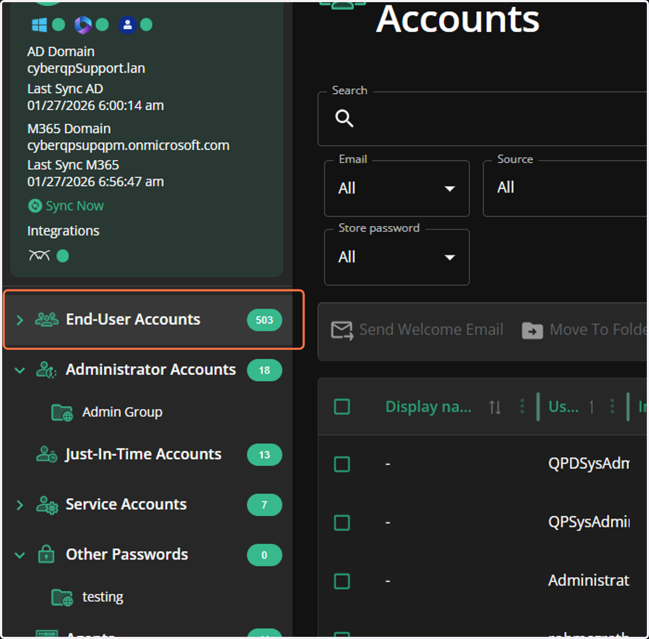The image size is (649, 639).
Task: Click Last Sync M365 timestamp 6:56:47 am
Action: tap(96, 182)
